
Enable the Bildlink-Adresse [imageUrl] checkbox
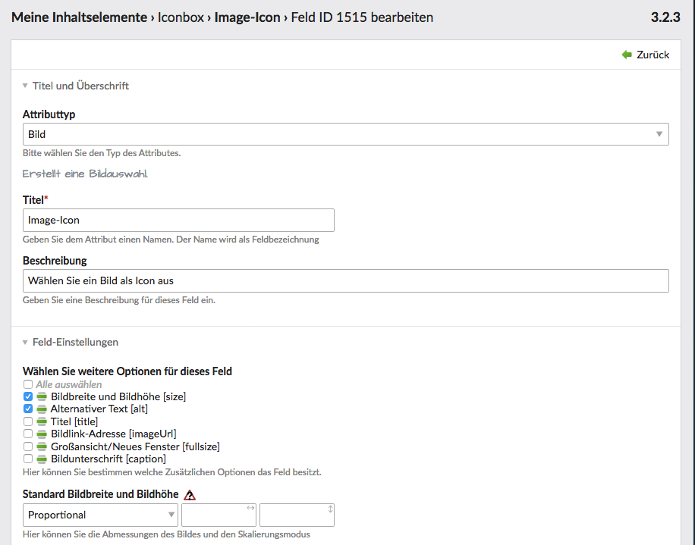pyautogui.click(x=28, y=434)
